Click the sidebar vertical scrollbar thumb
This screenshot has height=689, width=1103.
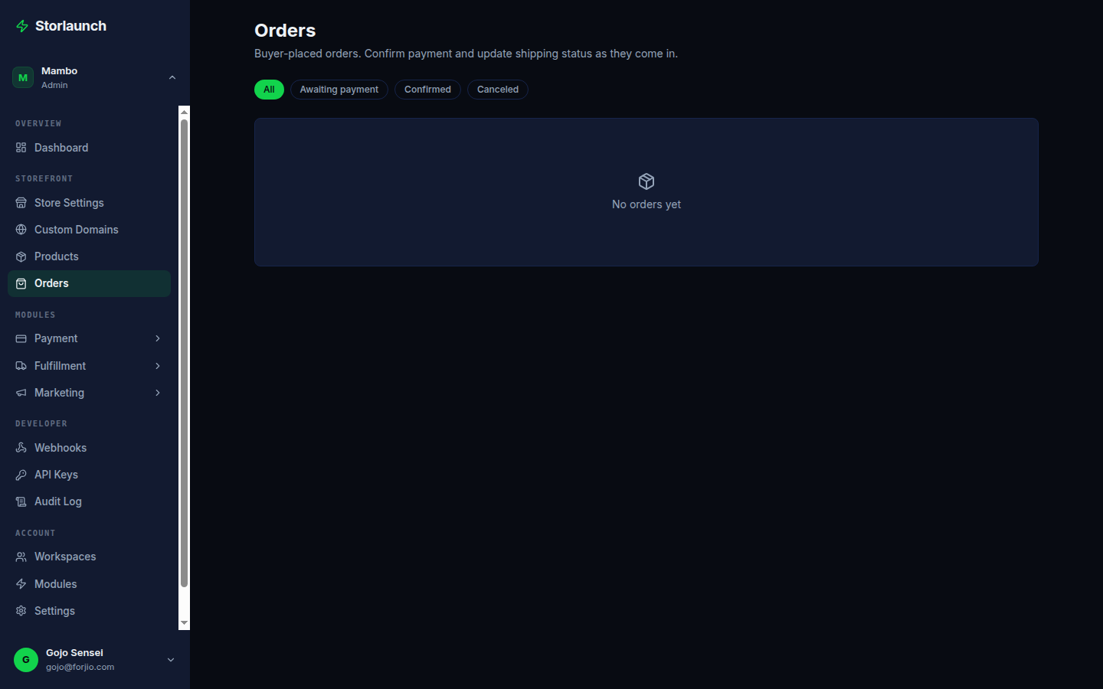[184, 354]
